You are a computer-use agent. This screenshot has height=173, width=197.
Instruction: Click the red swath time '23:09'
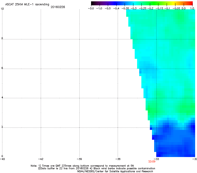[152, 162]
